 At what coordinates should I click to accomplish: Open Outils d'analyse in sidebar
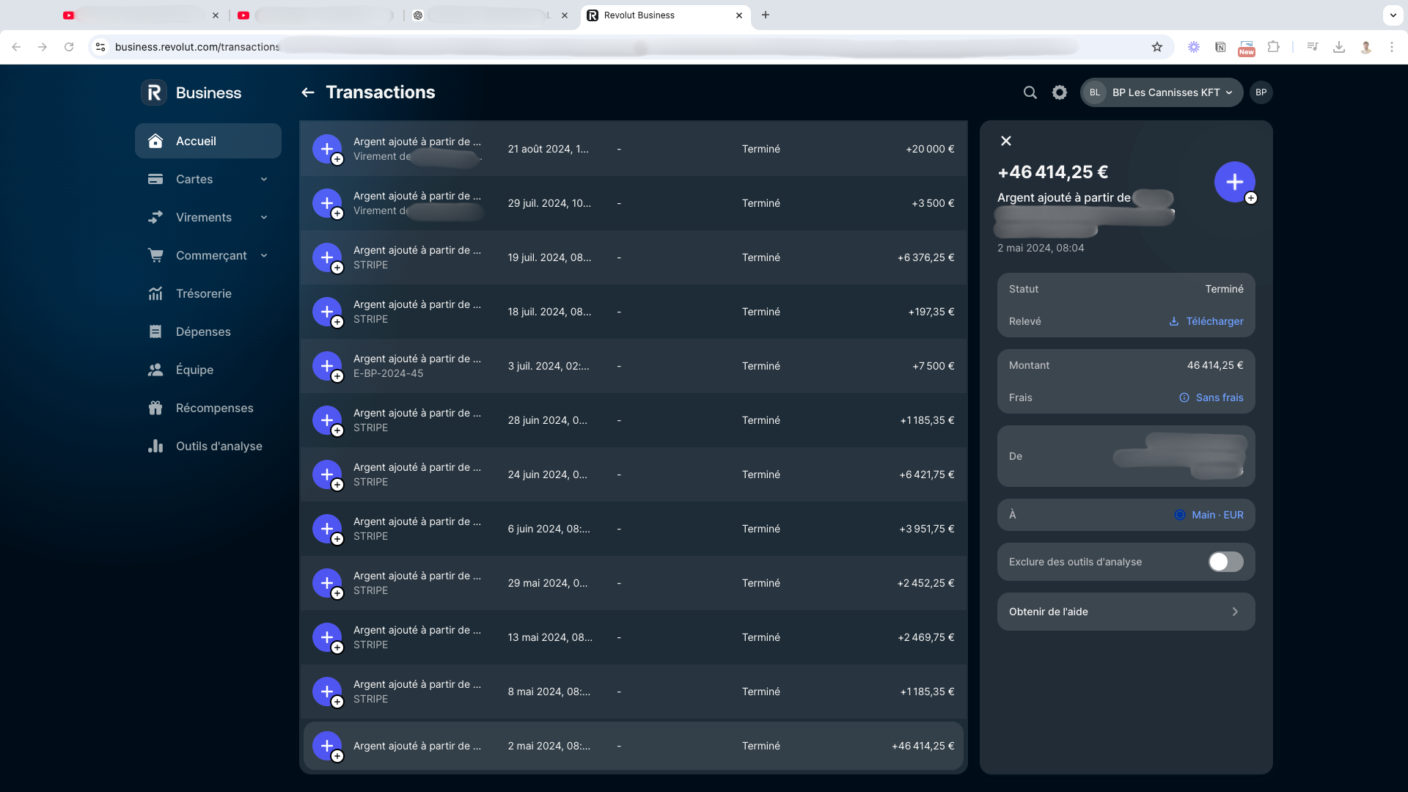click(208, 446)
